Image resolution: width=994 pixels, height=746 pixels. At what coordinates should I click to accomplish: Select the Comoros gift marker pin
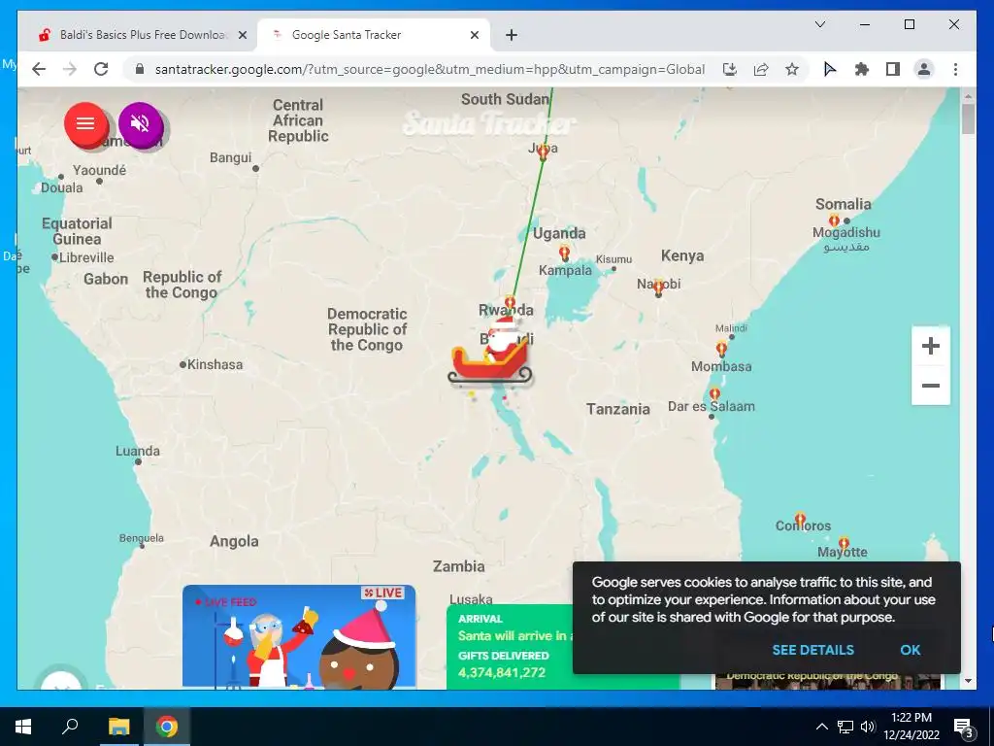point(800,521)
